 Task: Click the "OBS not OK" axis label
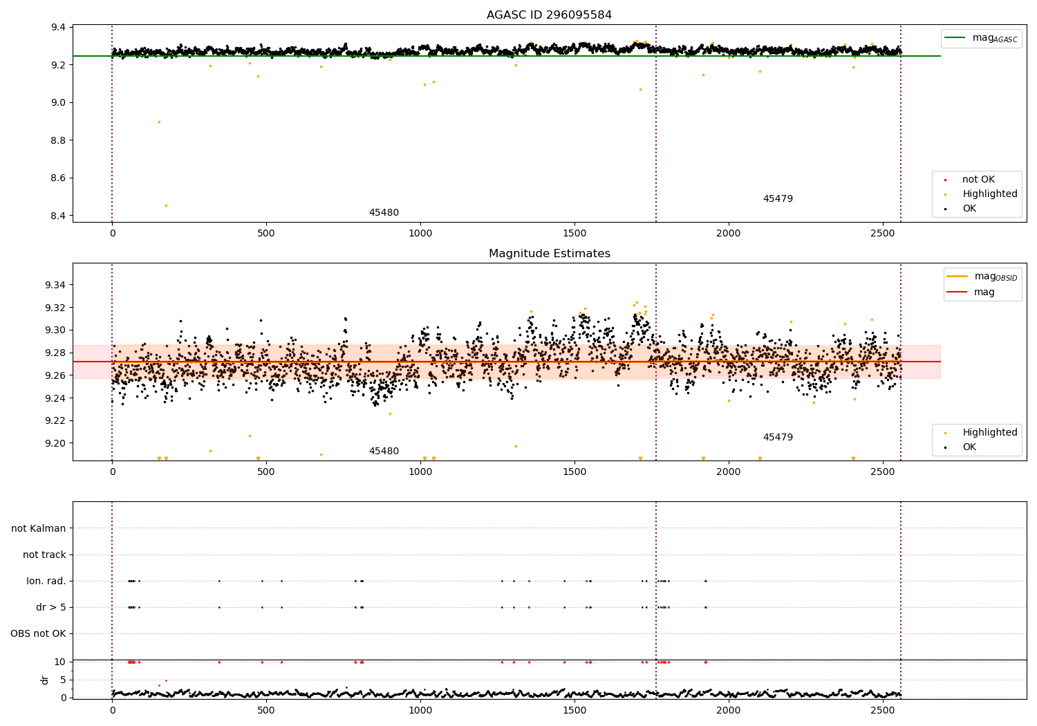(39, 634)
